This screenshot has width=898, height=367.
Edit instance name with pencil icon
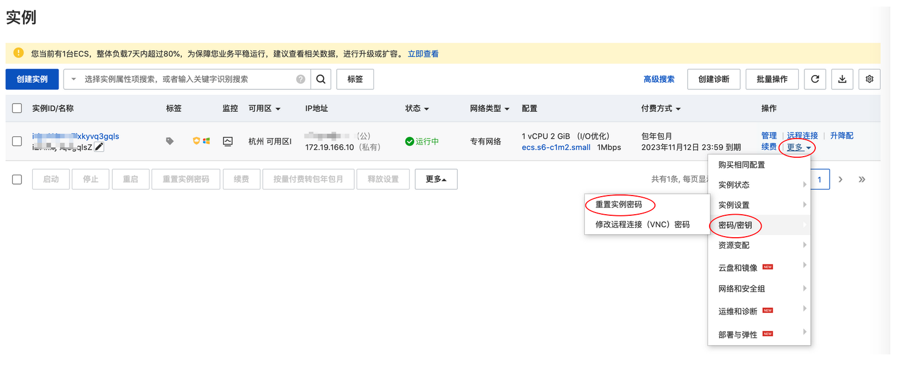tap(99, 147)
